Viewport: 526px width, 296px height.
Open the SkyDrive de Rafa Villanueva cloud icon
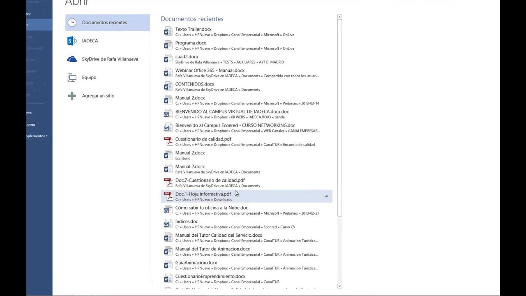(x=72, y=59)
